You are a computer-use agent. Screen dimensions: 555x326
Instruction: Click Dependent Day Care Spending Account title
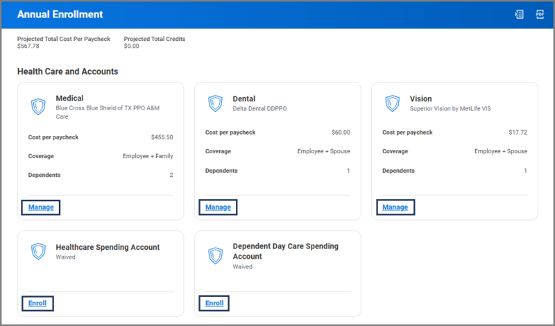[285, 251]
